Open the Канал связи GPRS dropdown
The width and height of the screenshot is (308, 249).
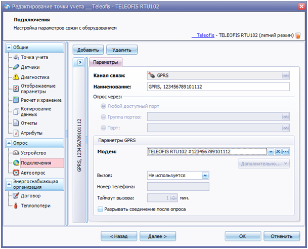pos(285,76)
